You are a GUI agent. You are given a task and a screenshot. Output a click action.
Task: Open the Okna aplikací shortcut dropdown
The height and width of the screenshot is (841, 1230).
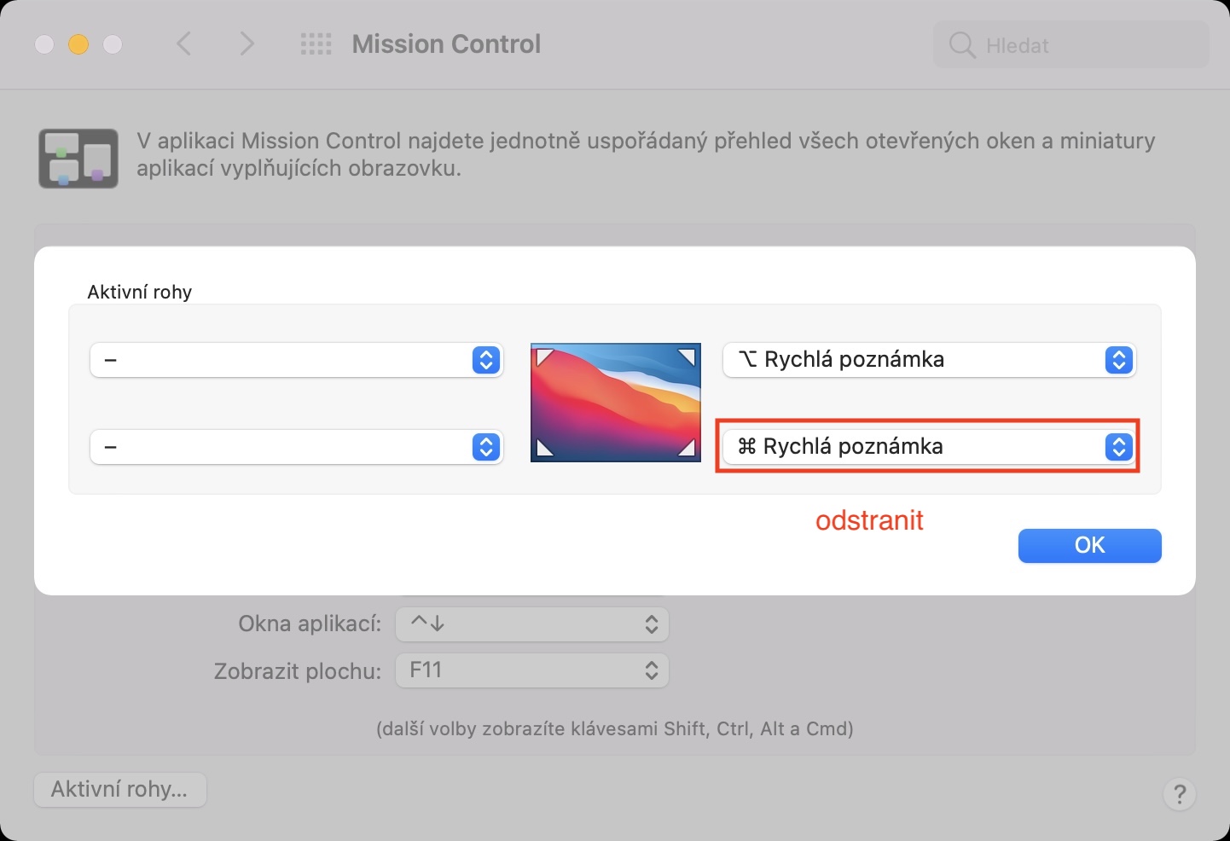[x=531, y=624]
